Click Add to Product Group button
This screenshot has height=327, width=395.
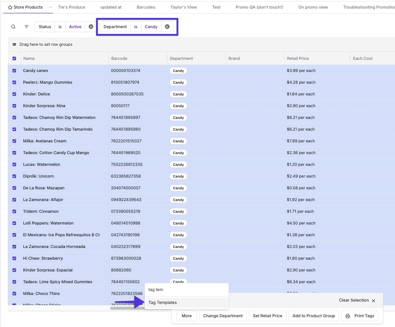(314, 316)
